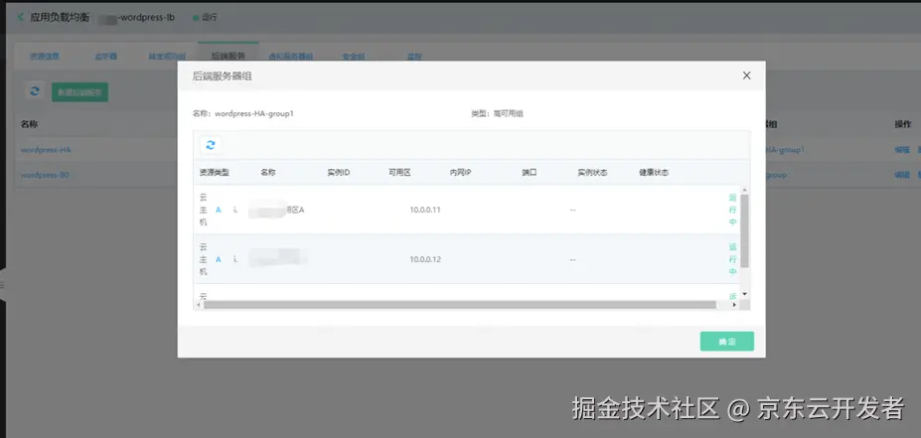Click the 名称: wordpress-HA-group1 label
Image resolution: width=921 pixels, height=438 pixels.
(x=243, y=113)
